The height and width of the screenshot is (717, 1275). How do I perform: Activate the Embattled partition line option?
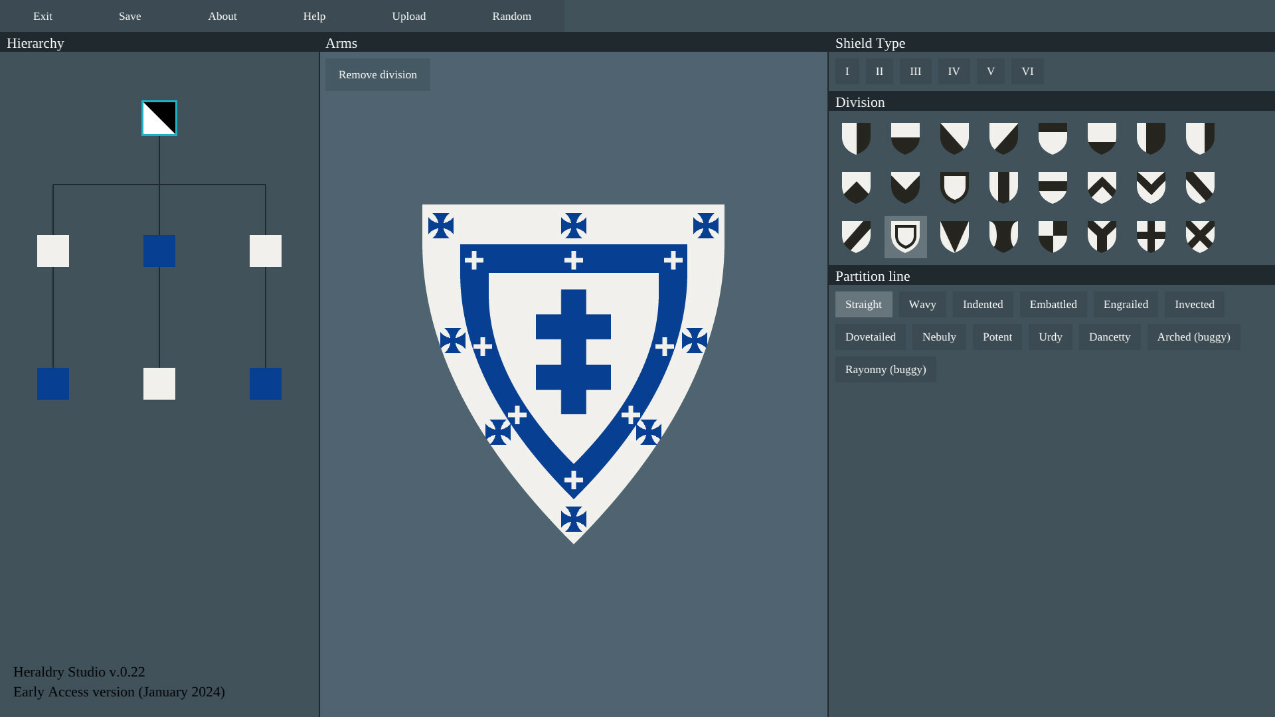1053,304
